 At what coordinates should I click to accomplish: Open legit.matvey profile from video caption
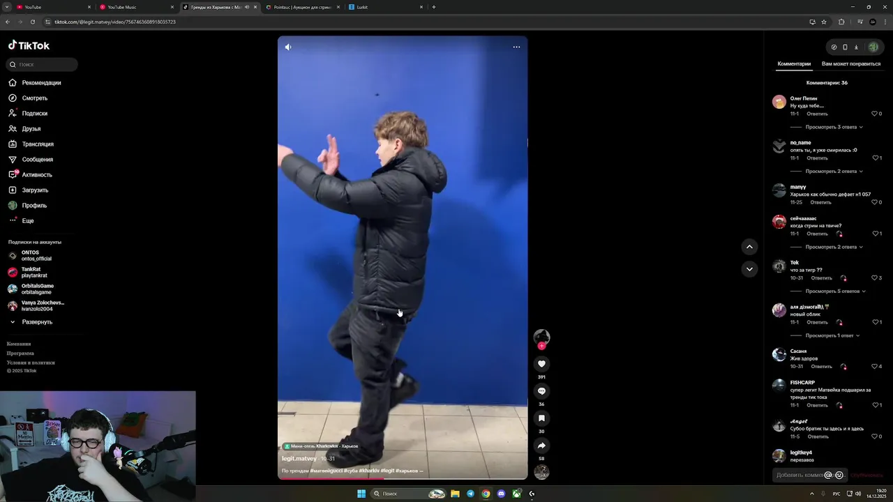[299, 459]
